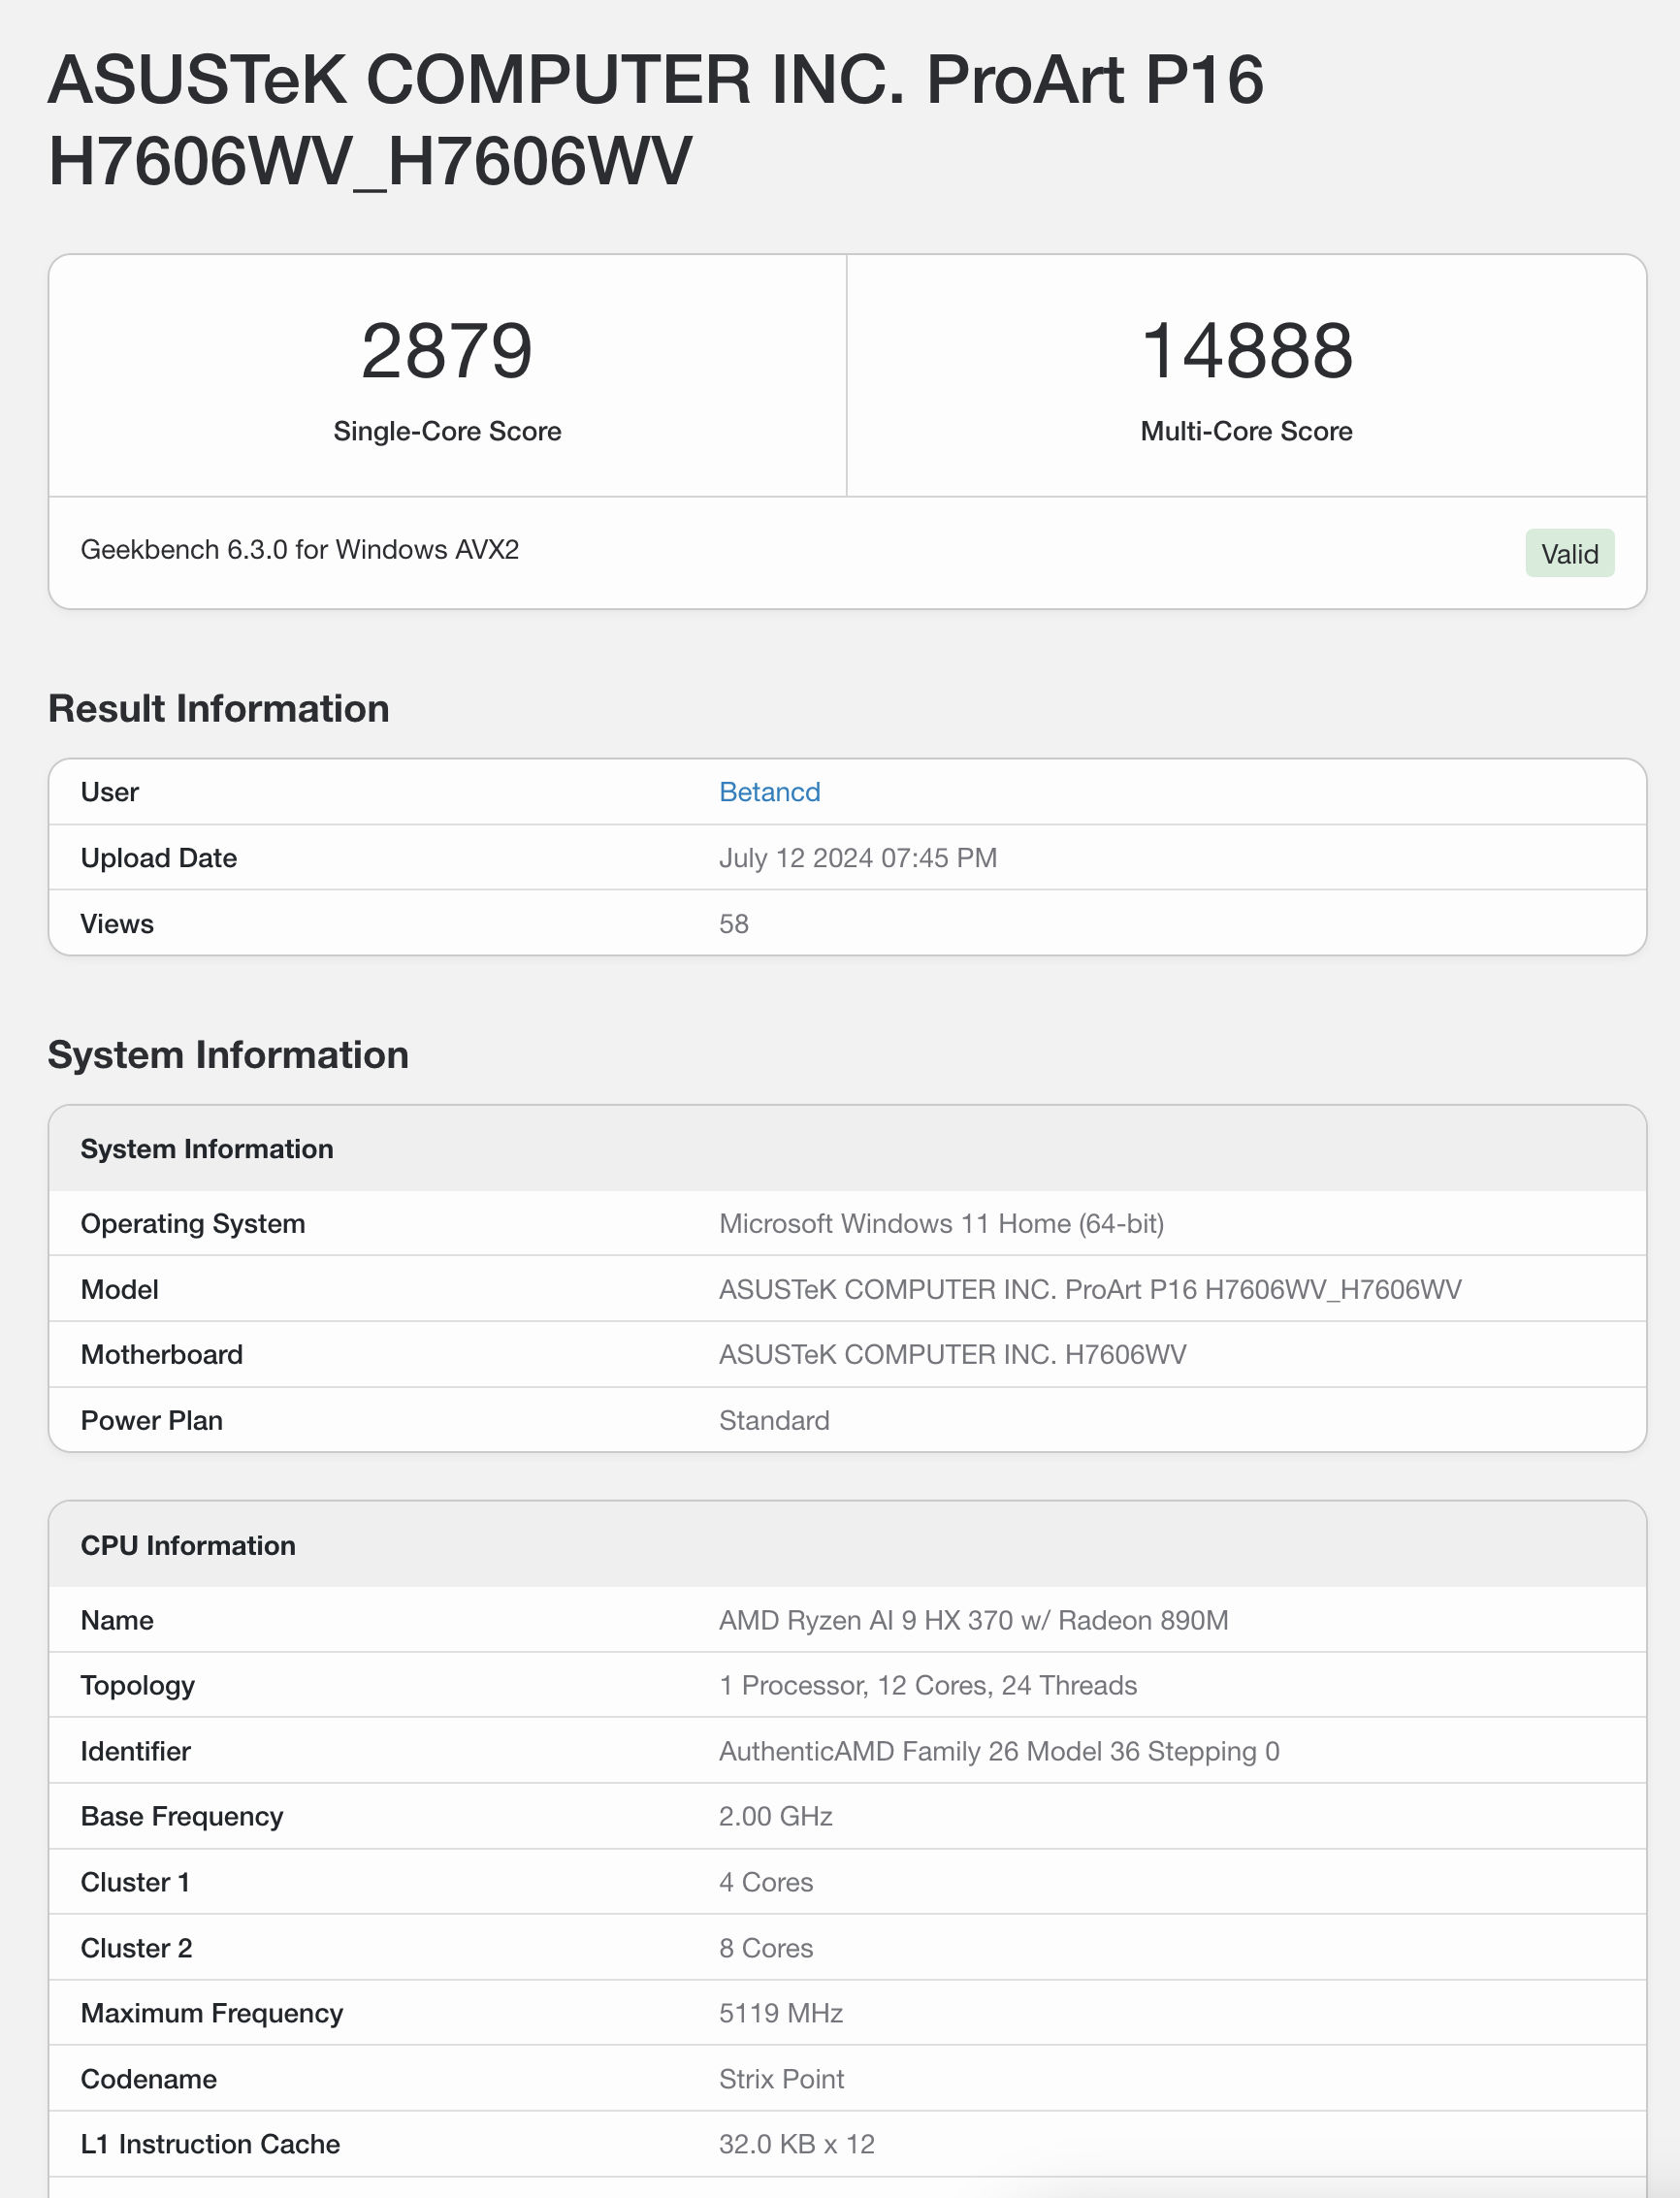The width and height of the screenshot is (1680, 2198).
Task: Click L1 Instruction Cache value 32.0 KB x 12
Action: point(797,2144)
